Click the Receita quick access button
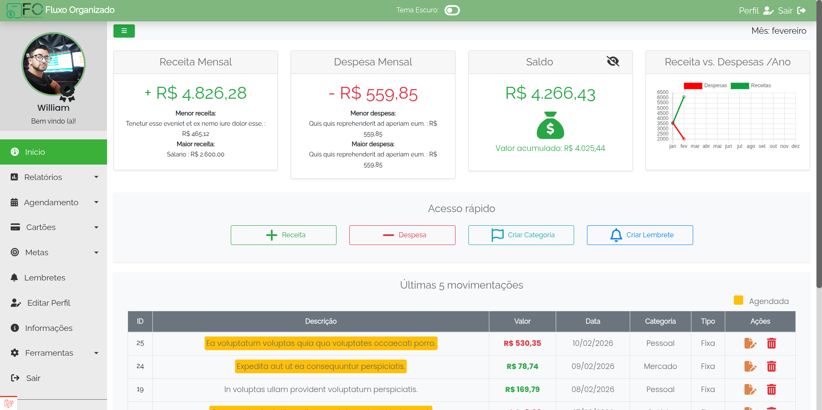Screen dimensions: 822x410 283,235
